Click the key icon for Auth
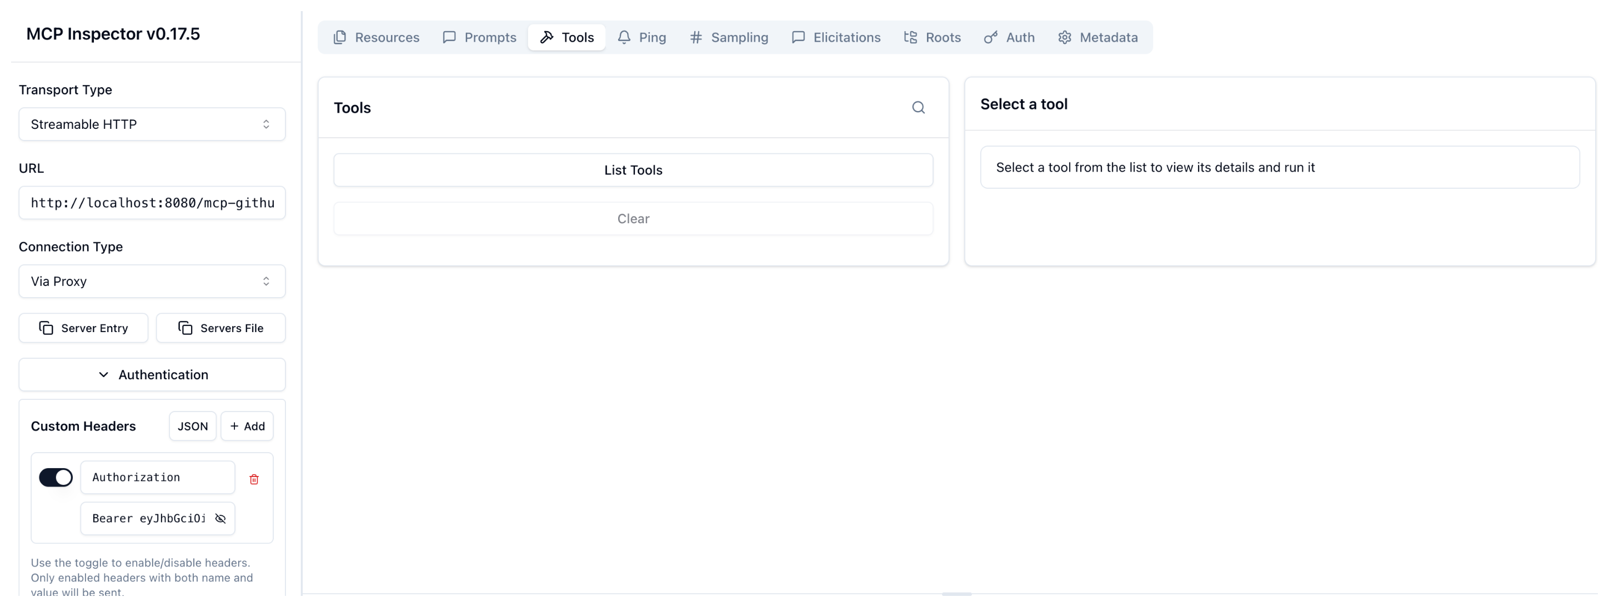Image resolution: width=1609 pixels, height=607 pixels. (990, 37)
